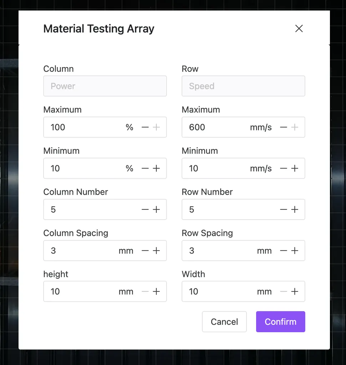
Task: Decrease the Row Number
Action: coord(284,210)
